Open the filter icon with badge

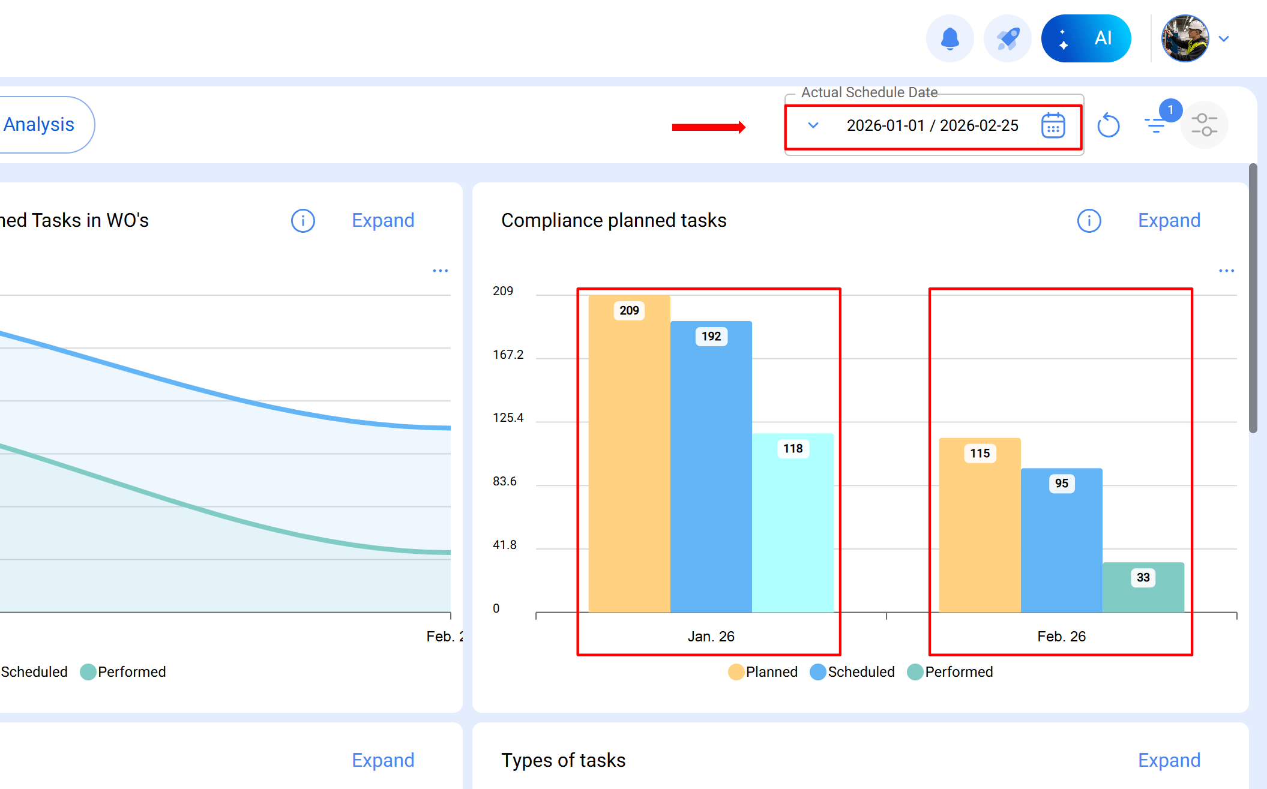(1155, 124)
